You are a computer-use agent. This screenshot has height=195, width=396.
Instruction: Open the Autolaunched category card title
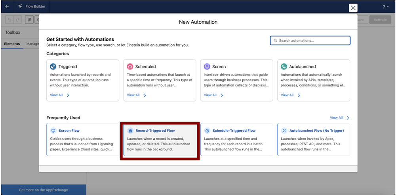point(303,67)
